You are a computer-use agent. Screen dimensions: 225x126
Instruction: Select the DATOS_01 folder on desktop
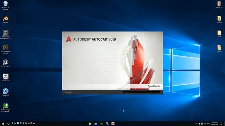pos(219,5)
